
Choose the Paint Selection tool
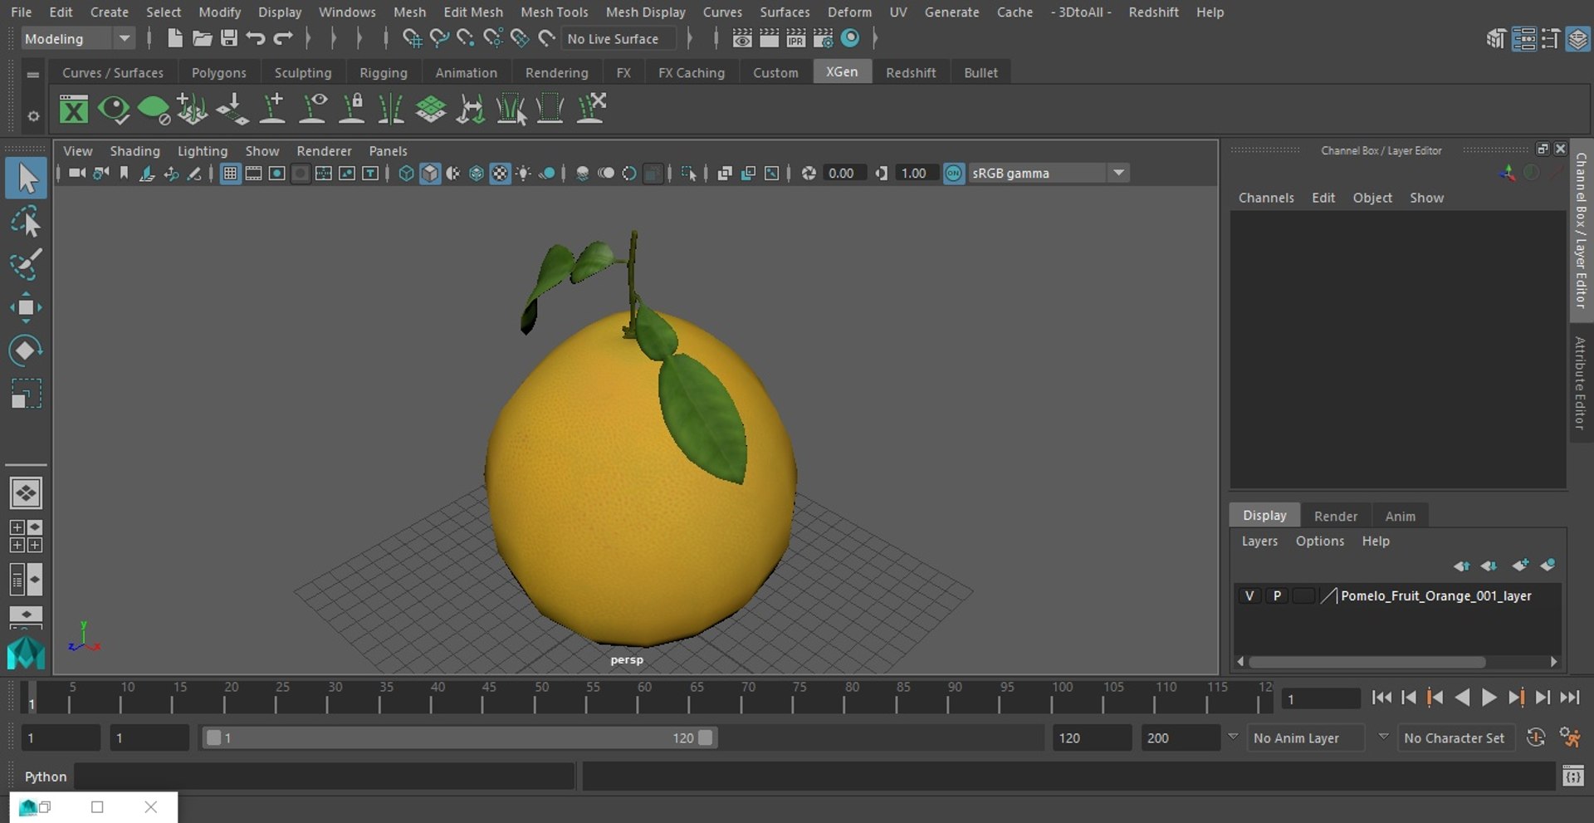pos(26,265)
